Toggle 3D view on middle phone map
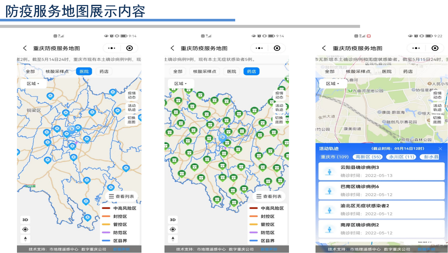 click(173, 220)
